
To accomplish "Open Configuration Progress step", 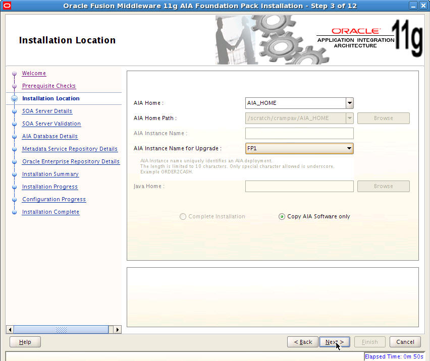I will pyautogui.click(x=54, y=199).
